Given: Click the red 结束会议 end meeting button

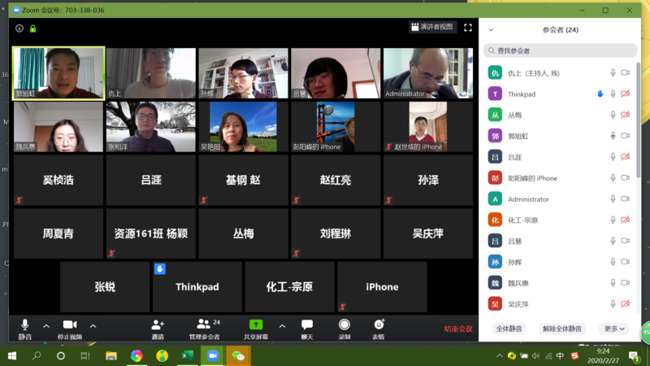Looking at the screenshot, I should (457, 329).
